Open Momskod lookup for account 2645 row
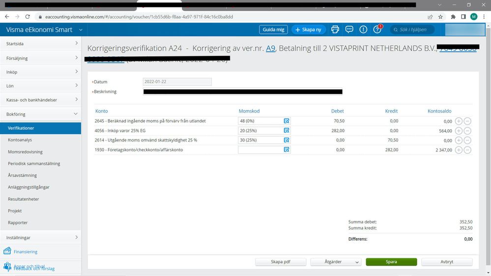Image resolution: width=491 pixels, height=276 pixels. (x=287, y=121)
